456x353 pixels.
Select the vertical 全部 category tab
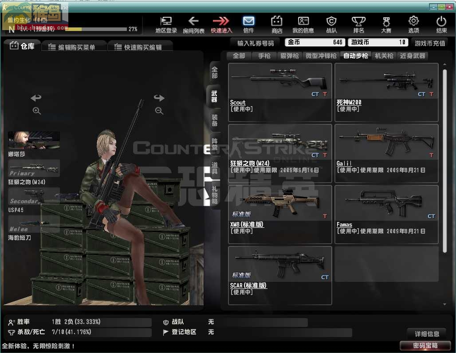215,73
